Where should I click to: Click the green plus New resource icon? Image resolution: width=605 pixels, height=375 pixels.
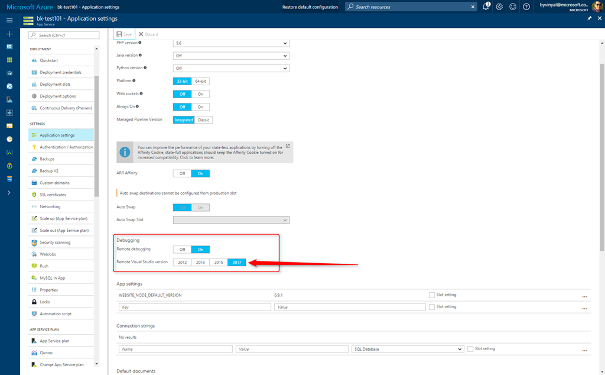9,34
